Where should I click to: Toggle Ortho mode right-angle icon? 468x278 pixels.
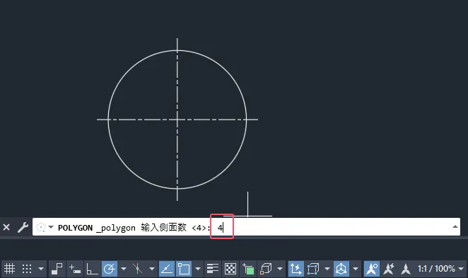[x=92, y=269]
